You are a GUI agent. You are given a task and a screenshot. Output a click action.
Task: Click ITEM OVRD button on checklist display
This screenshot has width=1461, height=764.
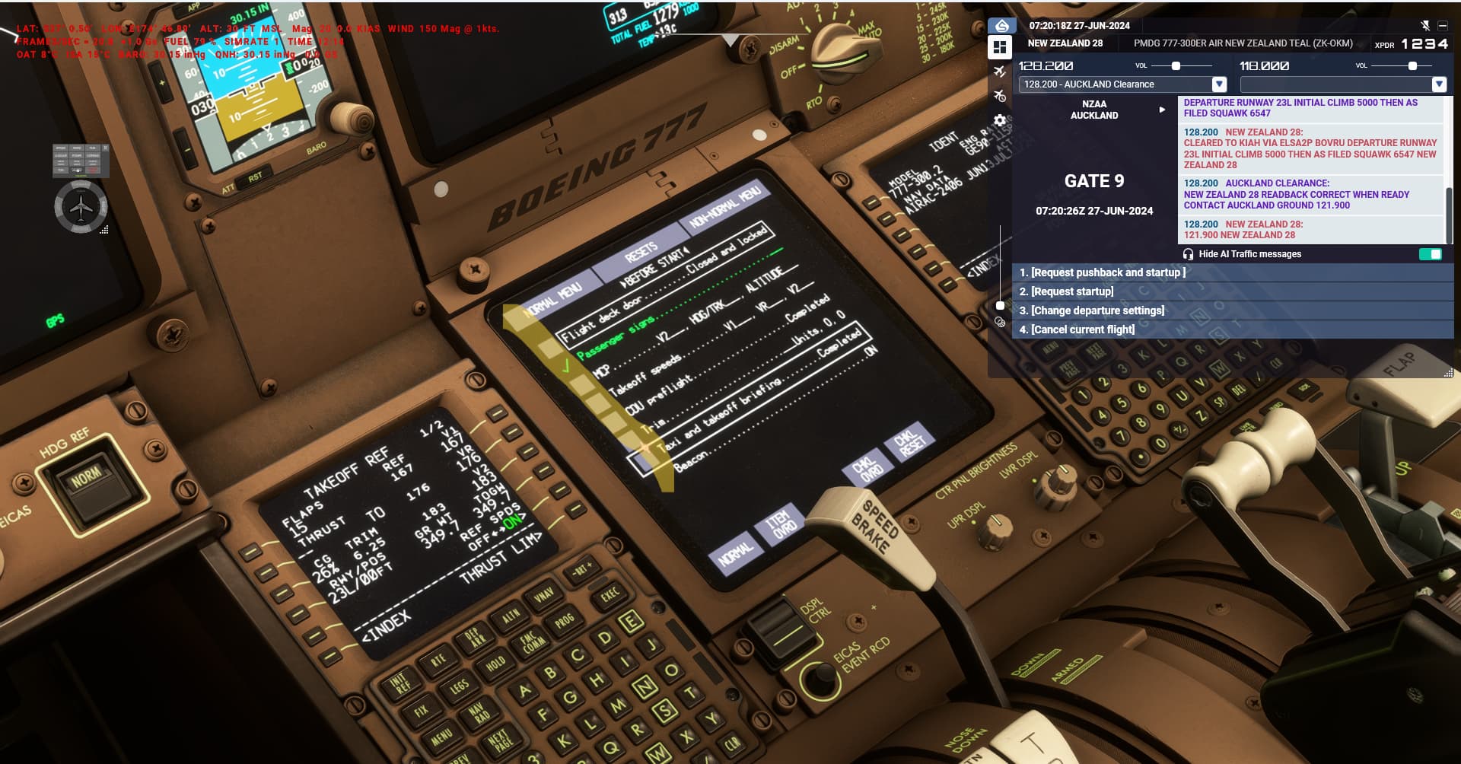click(781, 525)
